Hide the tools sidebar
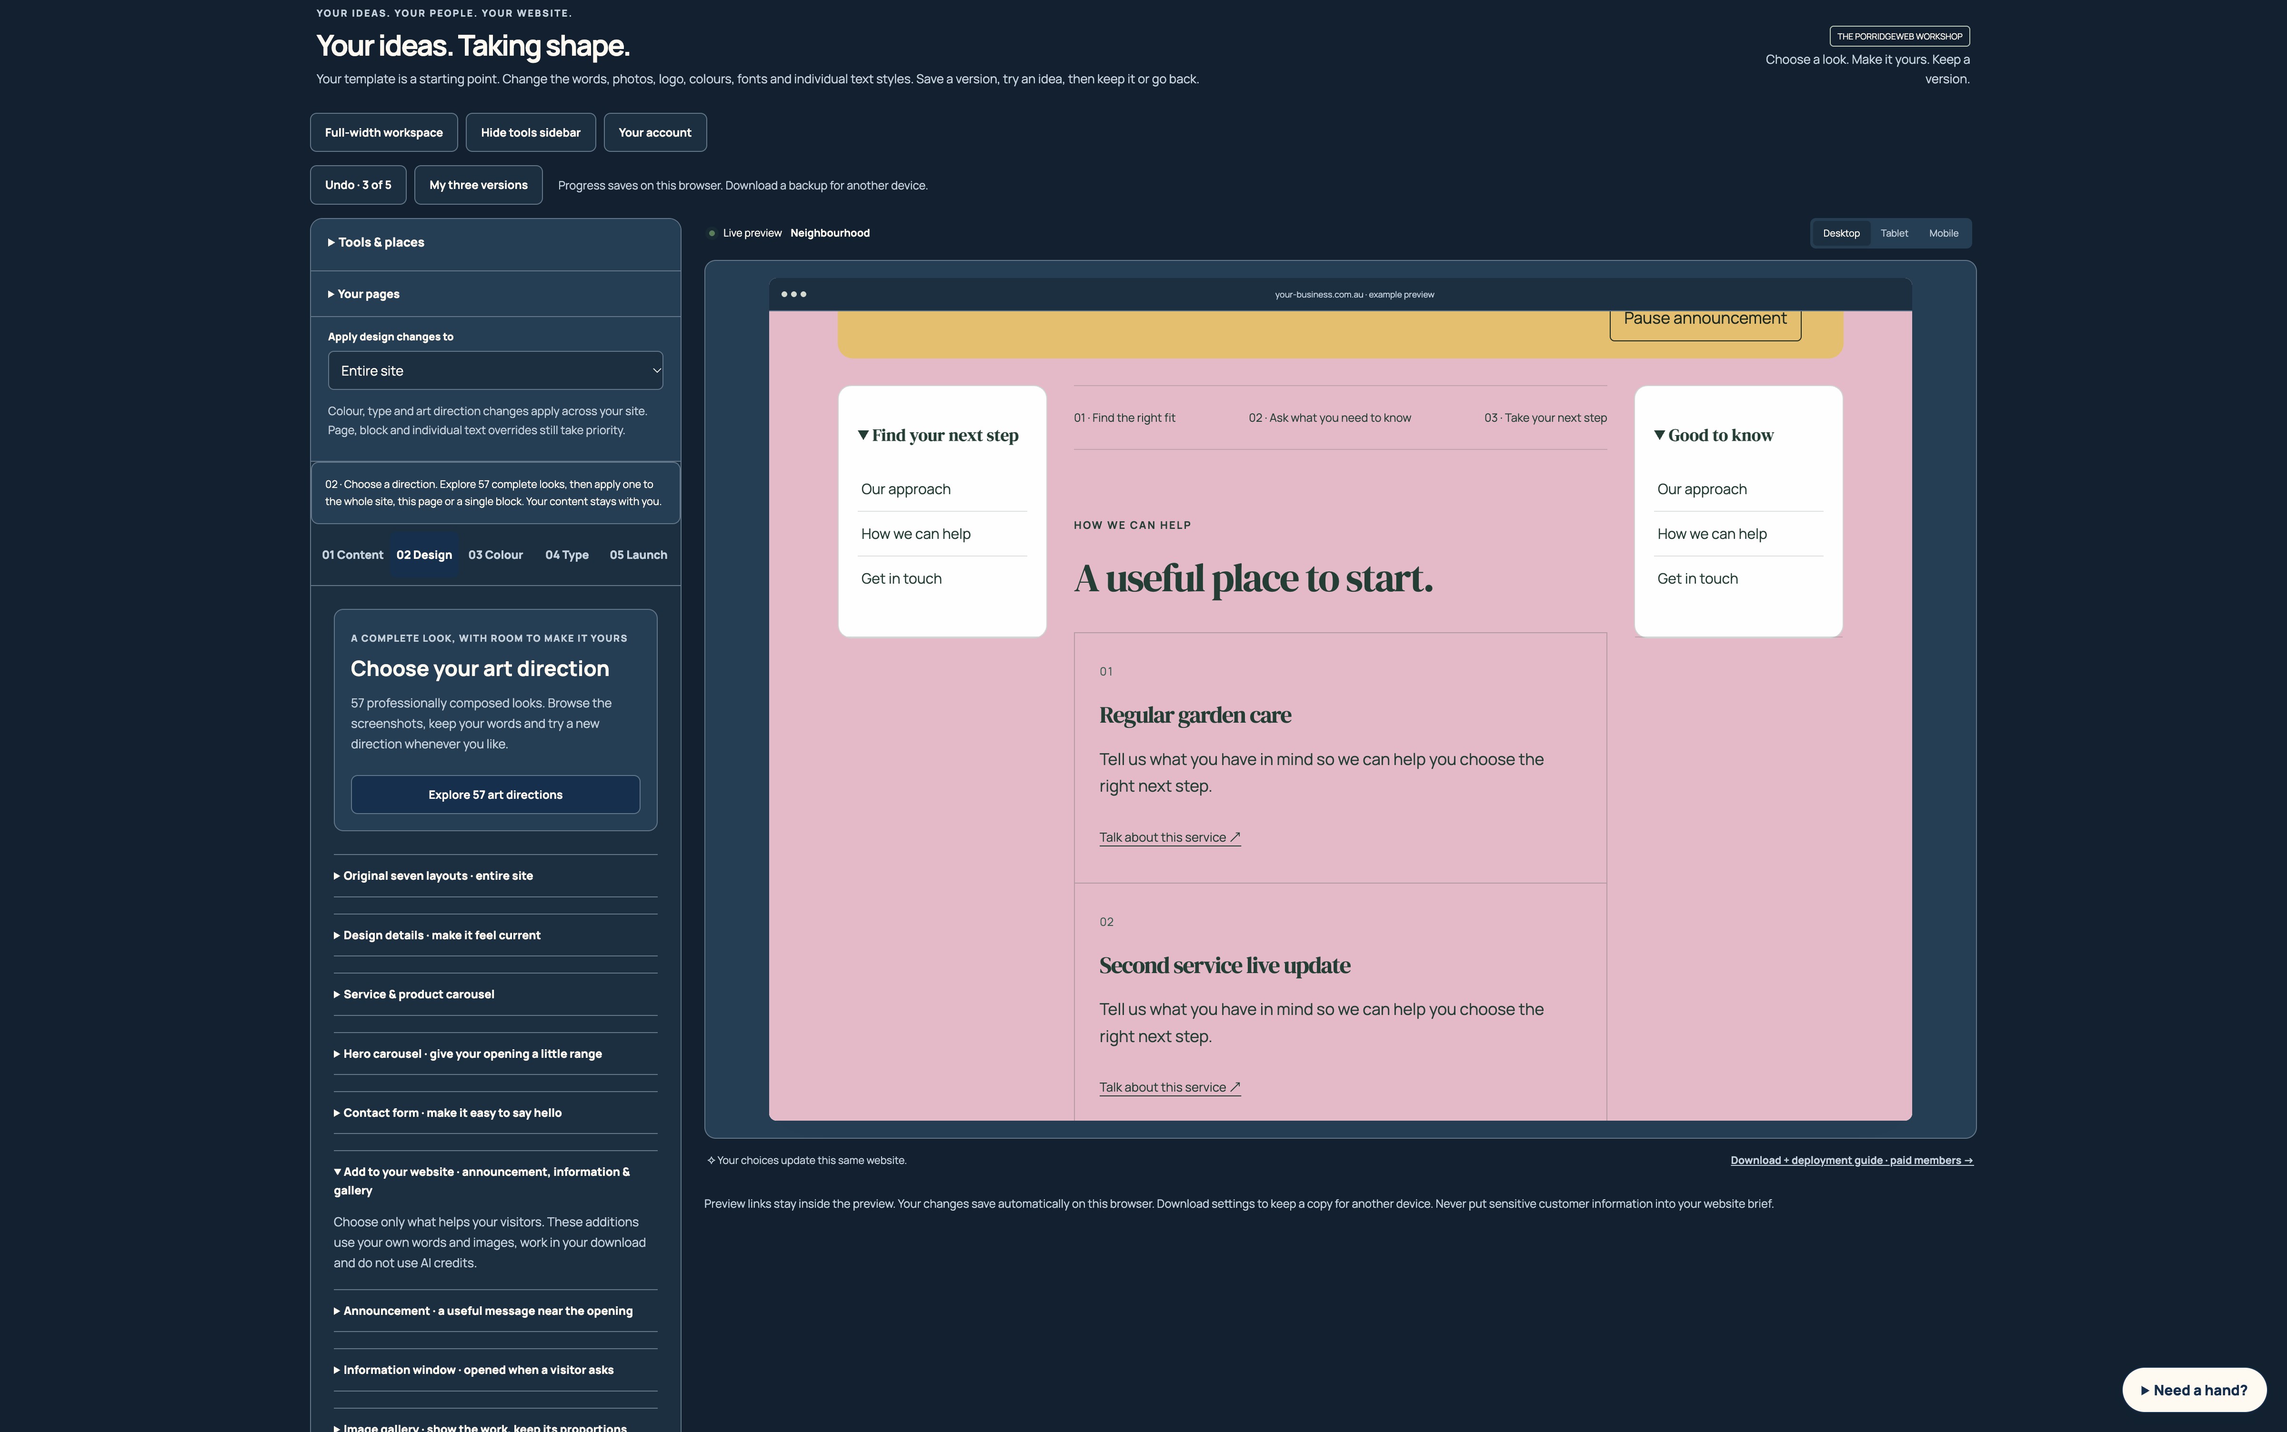The image size is (2287, 1432). pos(531,133)
